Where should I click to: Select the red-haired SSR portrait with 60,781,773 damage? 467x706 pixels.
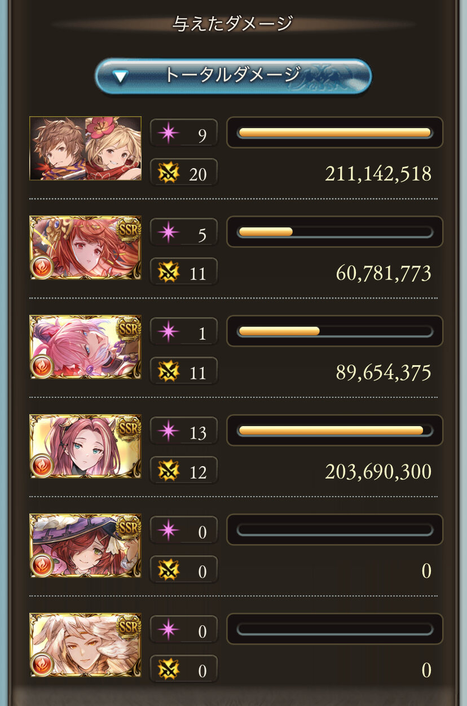point(85,248)
